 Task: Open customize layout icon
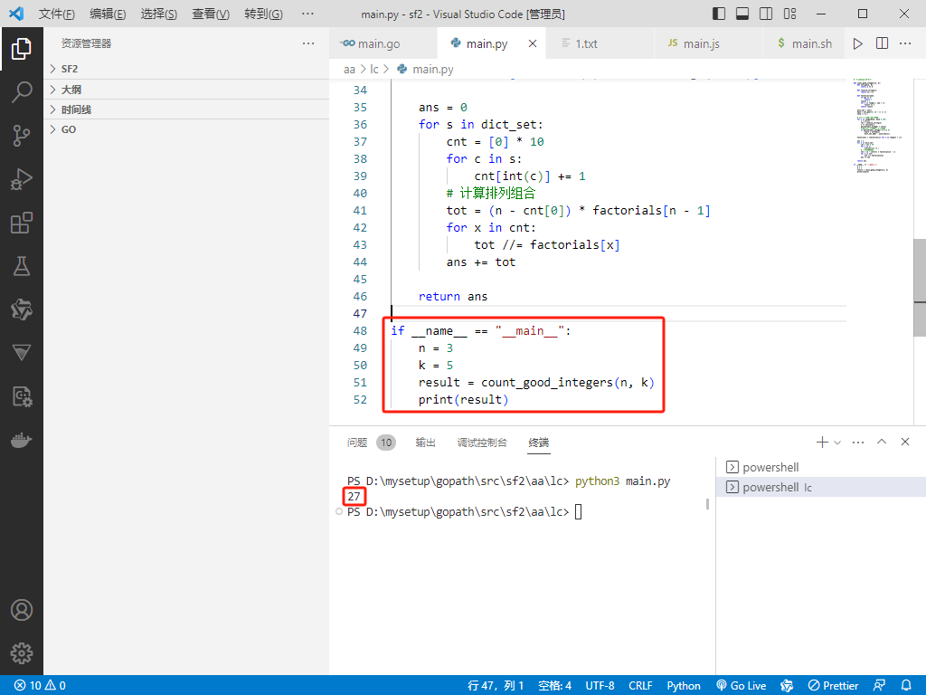coord(789,14)
